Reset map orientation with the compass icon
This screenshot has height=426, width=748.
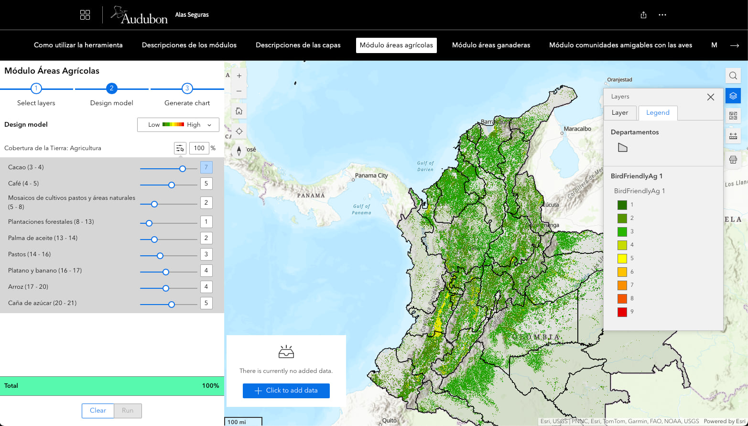coord(238,151)
